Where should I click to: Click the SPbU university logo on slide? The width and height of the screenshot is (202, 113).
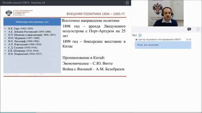[19, 13]
